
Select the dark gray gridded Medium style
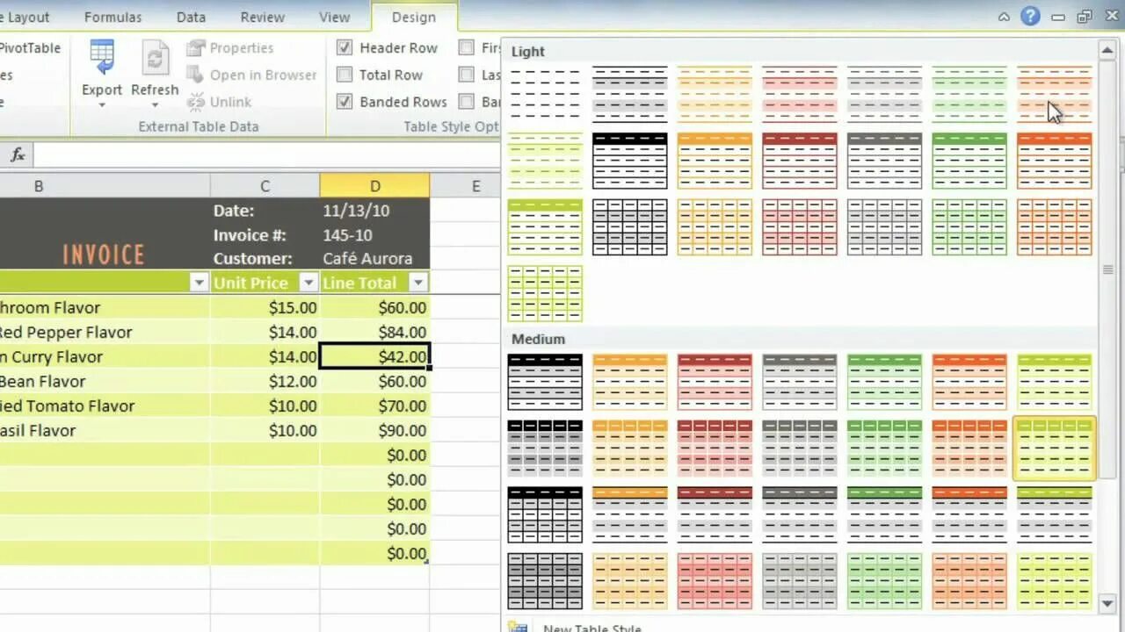click(545, 581)
